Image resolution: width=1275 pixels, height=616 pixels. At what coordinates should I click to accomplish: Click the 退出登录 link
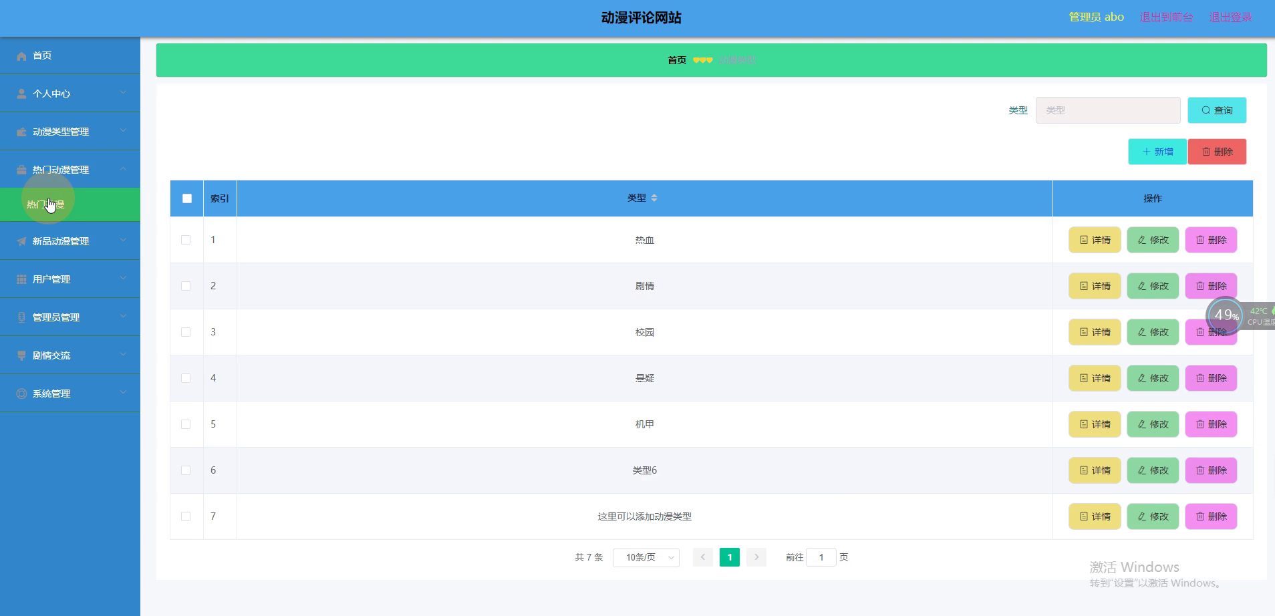tap(1231, 17)
